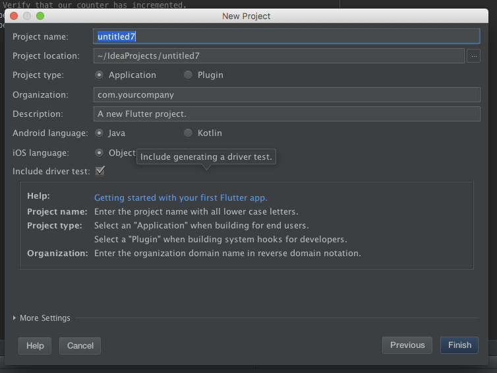Select the Application project type
Screen dimensions: 497x373
point(100,75)
